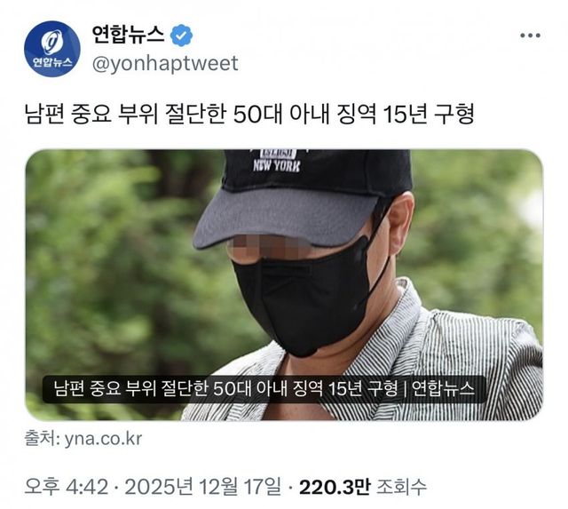Open the 220.3만 view count
The image size is (568, 509).
point(335,487)
